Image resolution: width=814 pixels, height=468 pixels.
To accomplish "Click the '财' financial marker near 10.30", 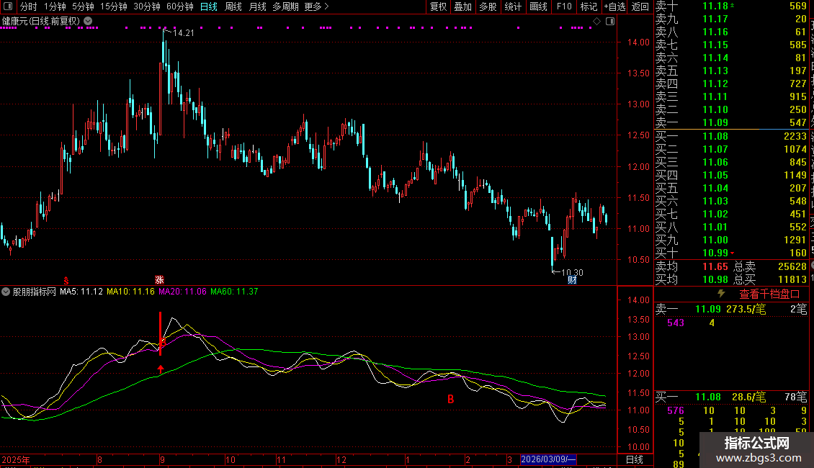I will [573, 279].
